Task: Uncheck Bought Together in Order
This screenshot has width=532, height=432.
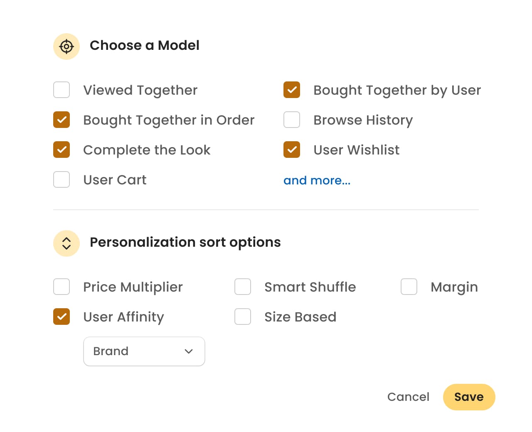Action: pyautogui.click(x=62, y=120)
